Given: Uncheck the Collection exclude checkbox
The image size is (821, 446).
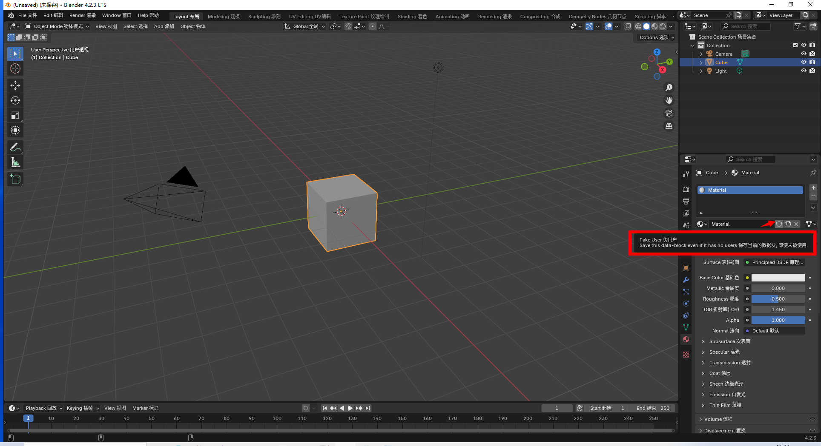Looking at the screenshot, I should coord(795,45).
